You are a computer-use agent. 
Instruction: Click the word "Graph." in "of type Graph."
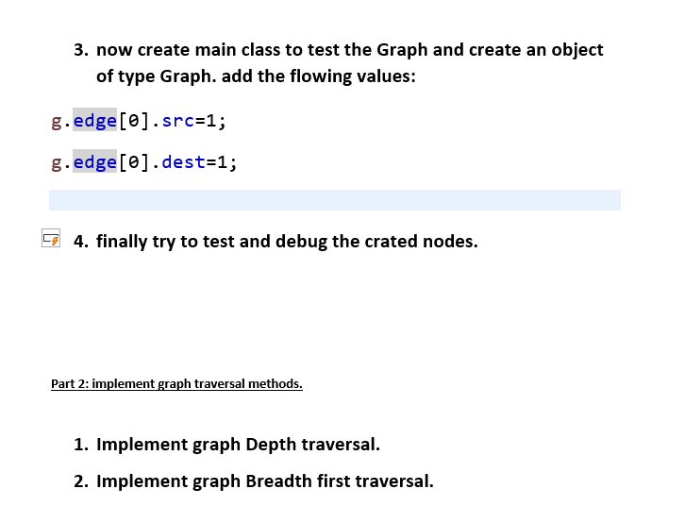click(188, 76)
